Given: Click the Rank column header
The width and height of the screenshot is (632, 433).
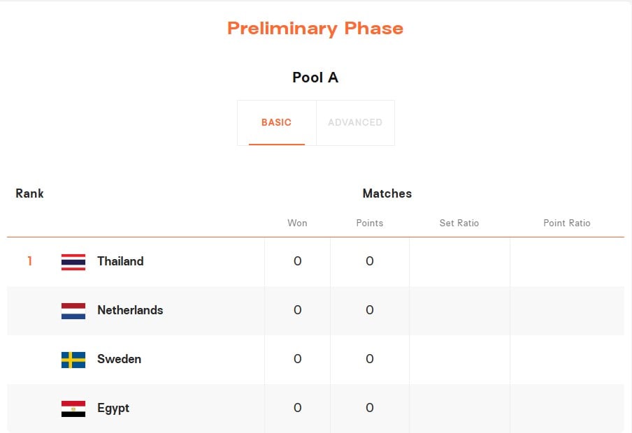Looking at the screenshot, I should [29, 193].
